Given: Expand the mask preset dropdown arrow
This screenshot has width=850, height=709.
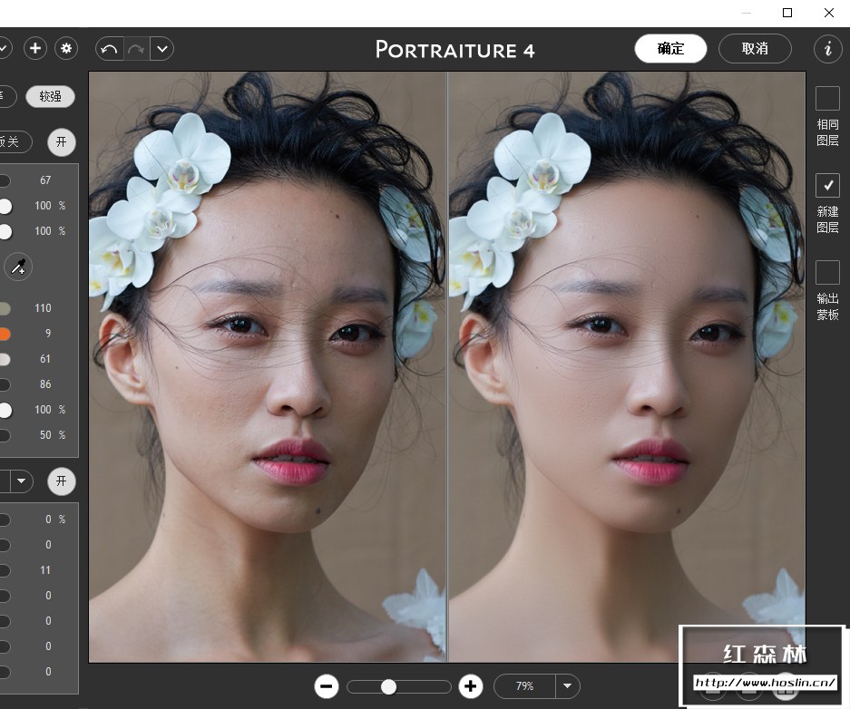Looking at the screenshot, I should tap(23, 481).
